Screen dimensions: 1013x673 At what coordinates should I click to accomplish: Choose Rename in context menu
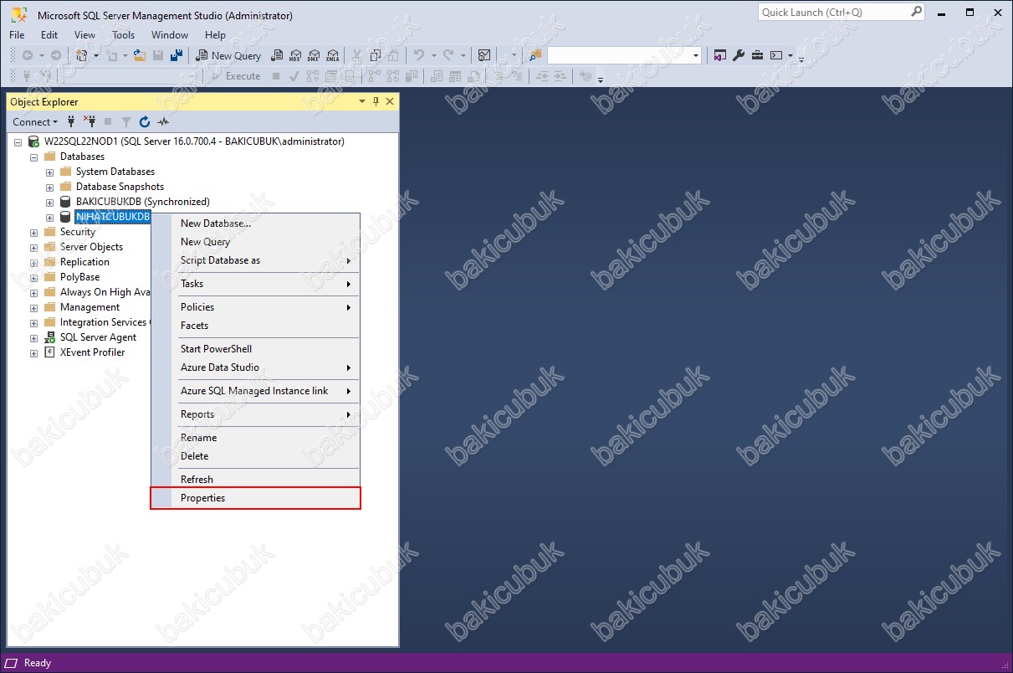(x=255, y=438)
